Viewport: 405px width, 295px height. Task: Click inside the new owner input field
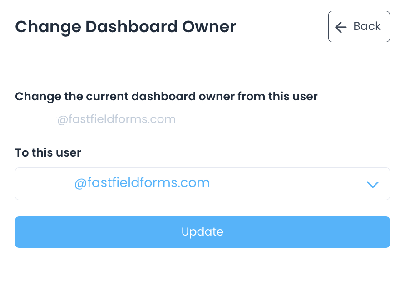[x=202, y=183]
